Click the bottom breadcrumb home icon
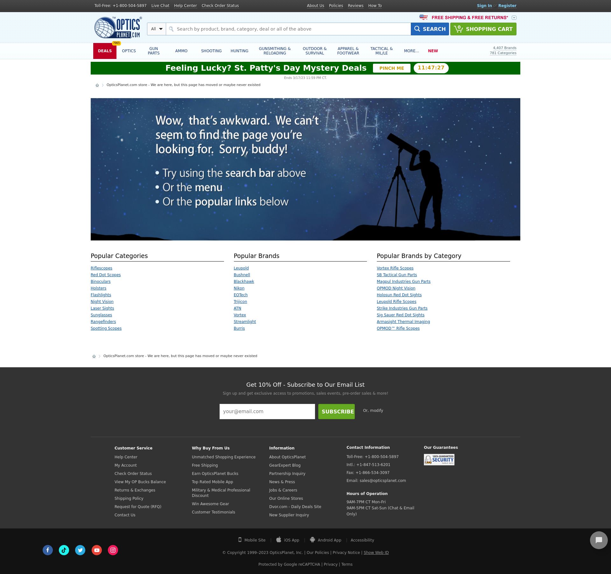 [94, 356]
